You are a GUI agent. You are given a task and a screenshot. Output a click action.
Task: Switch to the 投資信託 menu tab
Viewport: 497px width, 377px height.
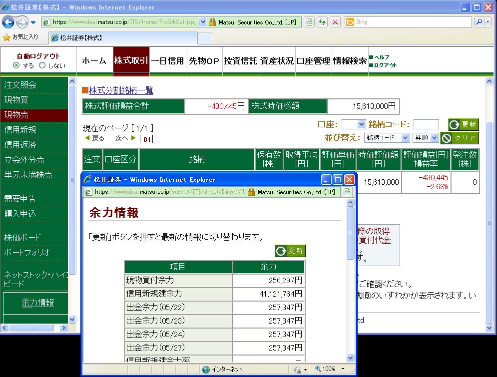coord(240,61)
